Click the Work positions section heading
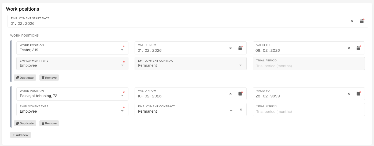Viewport: 374px width, 146px height. [23, 9]
